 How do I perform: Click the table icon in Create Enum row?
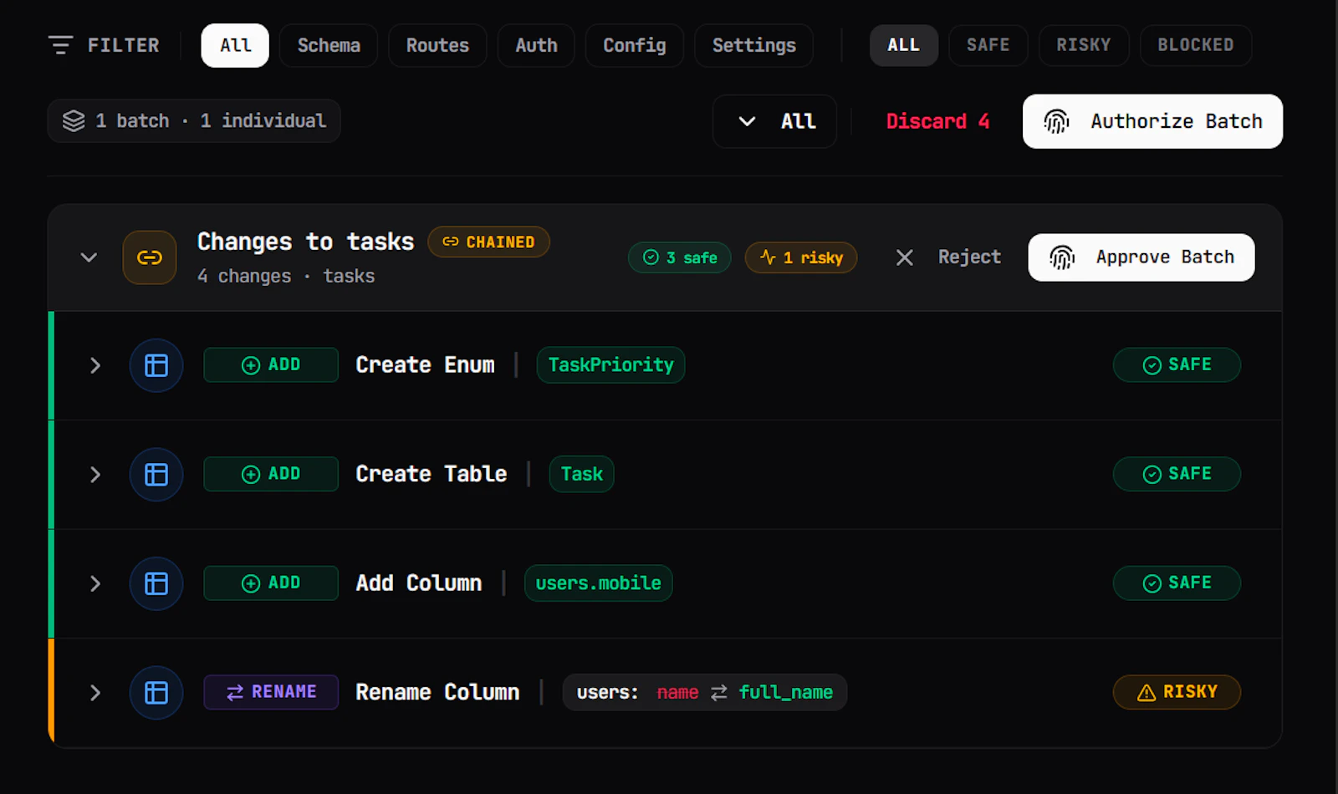(156, 365)
